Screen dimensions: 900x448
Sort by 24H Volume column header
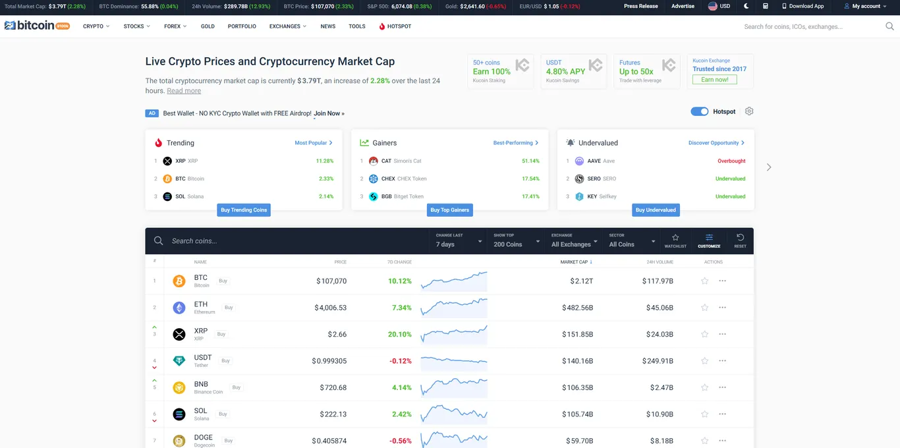pos(660,262)
